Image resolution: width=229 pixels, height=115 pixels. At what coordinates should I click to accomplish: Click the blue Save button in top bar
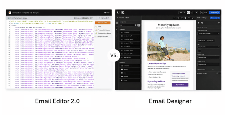pyautogui.click(x=213, y=13)
